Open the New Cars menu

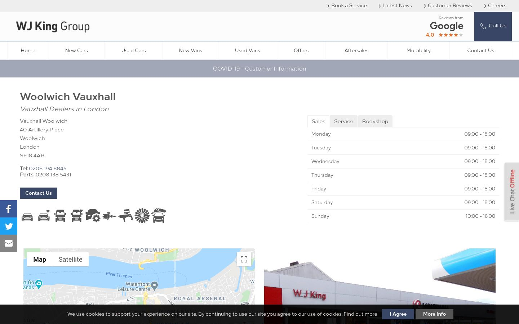coord(76,50)
